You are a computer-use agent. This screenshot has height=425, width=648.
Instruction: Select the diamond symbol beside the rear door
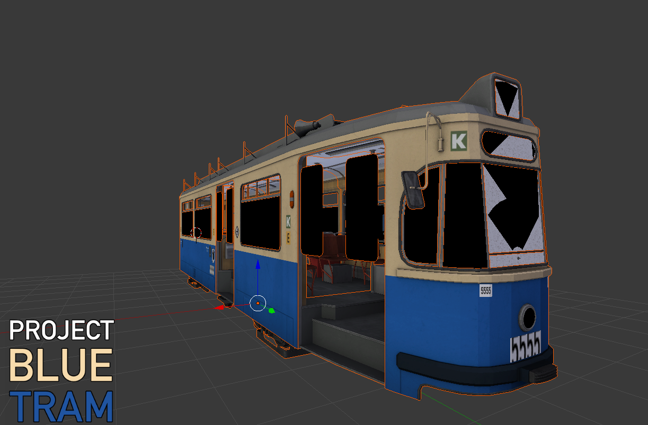[236, 231]
